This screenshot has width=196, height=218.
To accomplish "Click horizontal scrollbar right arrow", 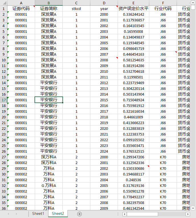I will coord(188,214).
